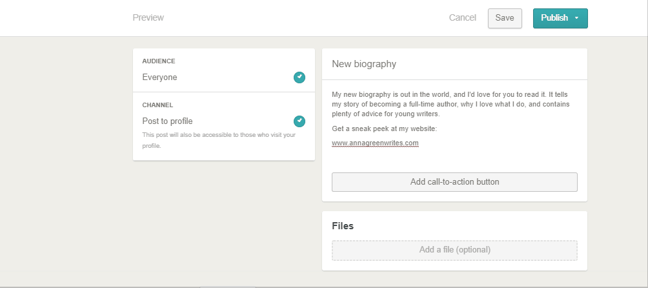Select the Everyone audience option text
Screen dimensions: 648x288
(160, 77)
